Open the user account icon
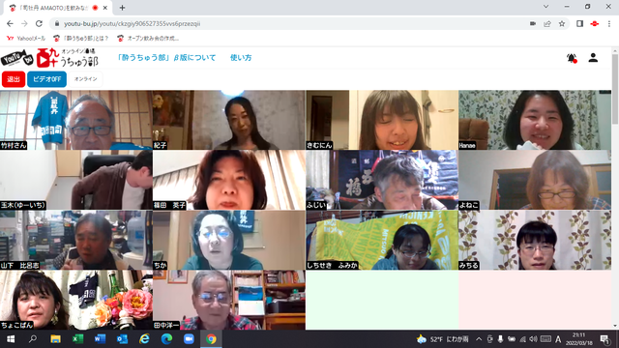Image resolution: width=619 pixels, height=348 pixels. point(593,58)
